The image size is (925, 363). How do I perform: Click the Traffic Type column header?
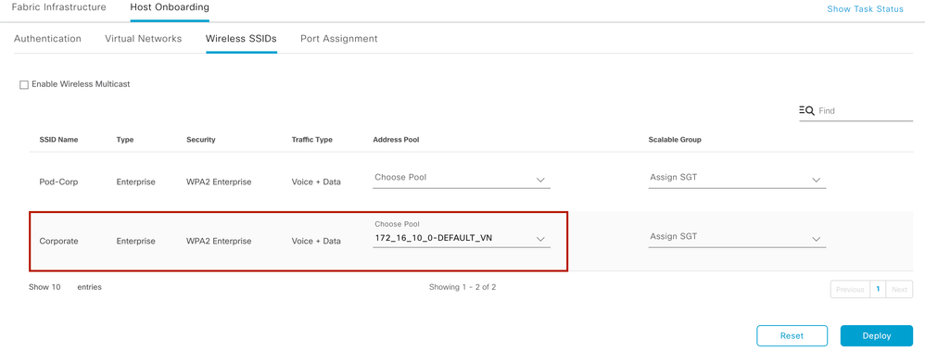pos(312,140)
